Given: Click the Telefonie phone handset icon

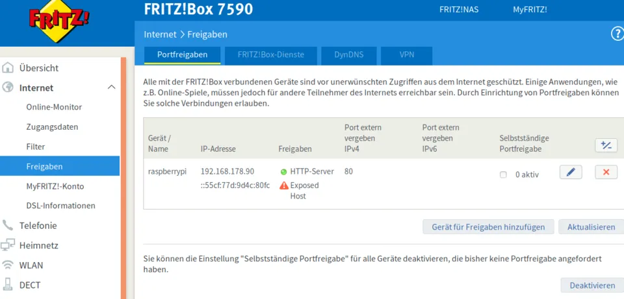Looking at the screenshot, I should pyautogui.click(x=8, y=226).
